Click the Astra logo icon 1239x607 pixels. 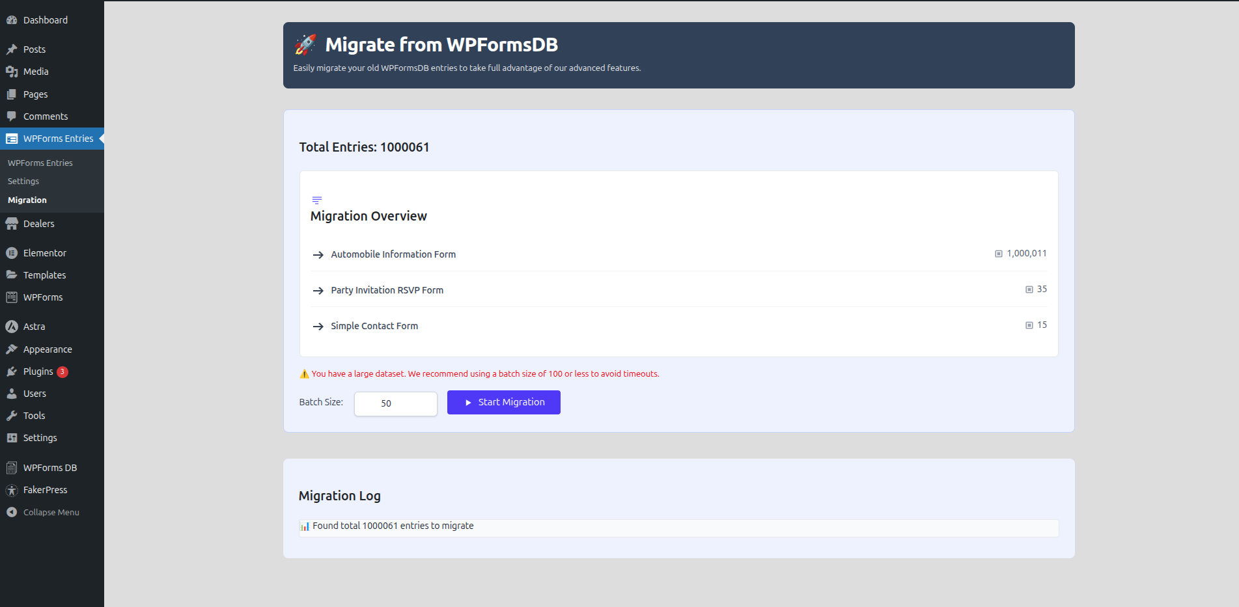pos(12,327)
